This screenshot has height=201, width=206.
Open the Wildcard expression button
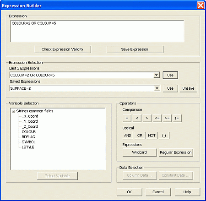[x=140, y=152]
